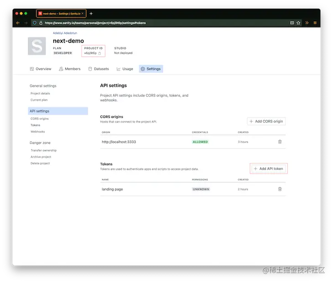Click Add API token button
The height and width of the screenshot is (282, 333).
(269, 169)
